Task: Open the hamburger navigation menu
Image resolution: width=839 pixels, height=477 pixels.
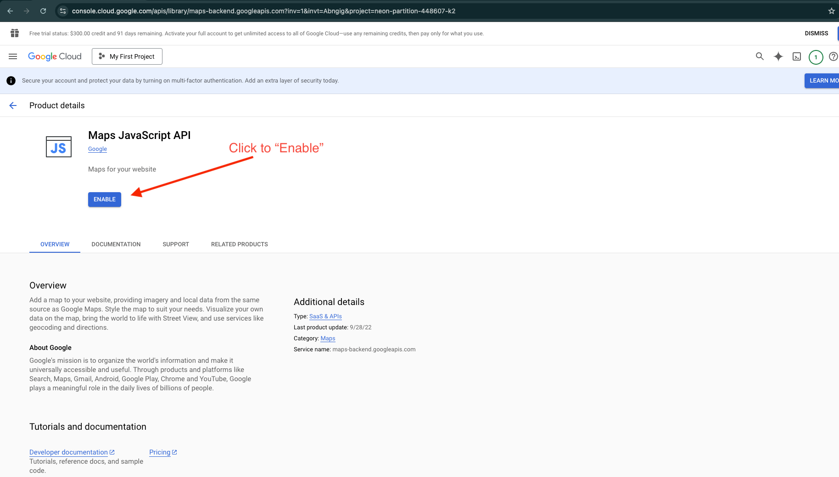Action: pyautogui.click(x=13, y=56)
